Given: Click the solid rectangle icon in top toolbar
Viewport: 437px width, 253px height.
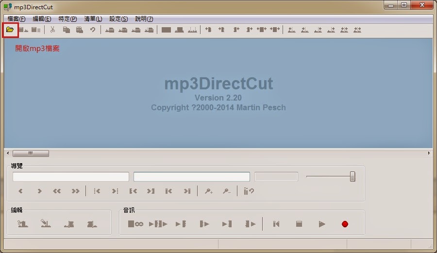Looking at the screenshot, I should tap(166, 30).
